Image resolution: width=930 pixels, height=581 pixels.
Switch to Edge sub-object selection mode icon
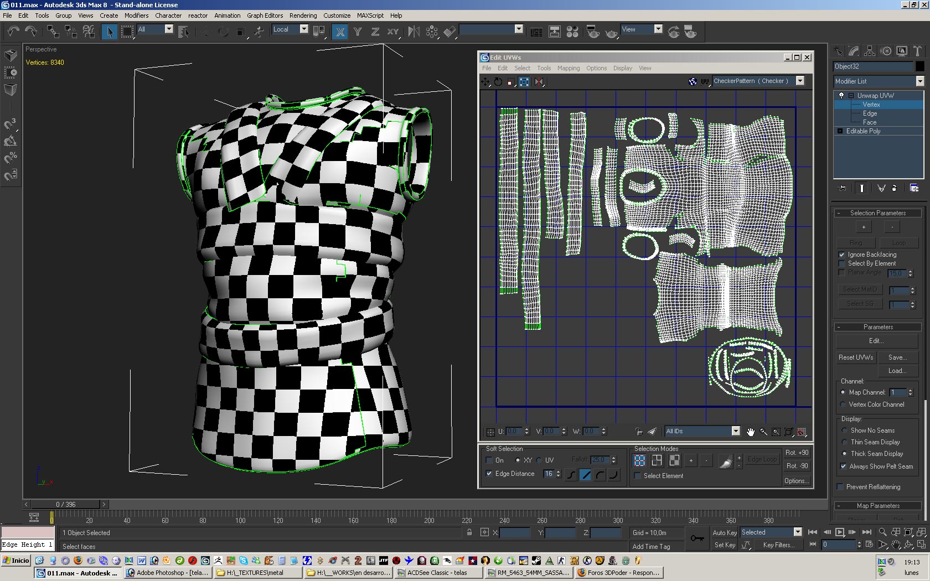tap(657, 460)
